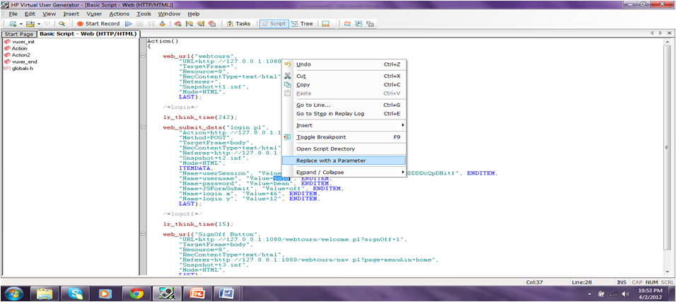Switch to Script view
The width and height of the screenshot is (676, 302).
tap(274, 24)
